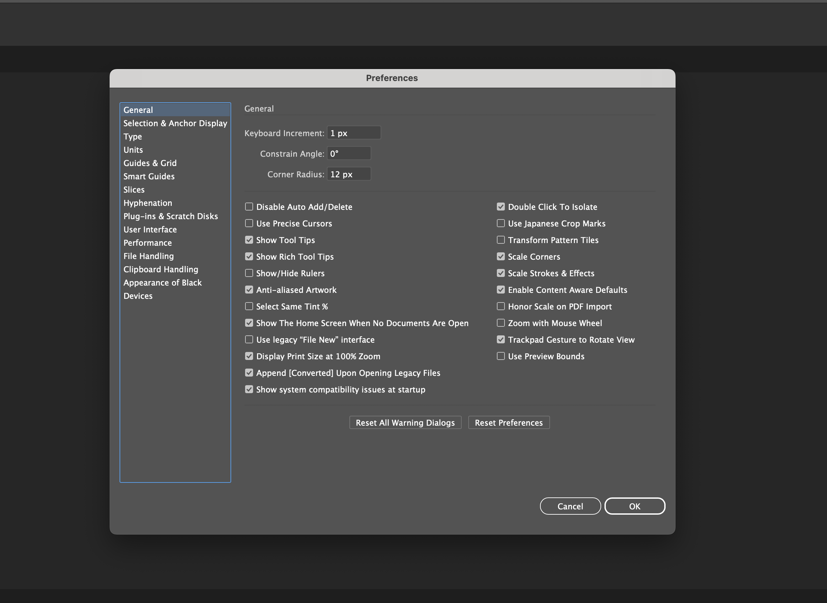Disable Scale Strokes & Effects
This screenshot has width=827, height=603.
coord(501,273)
